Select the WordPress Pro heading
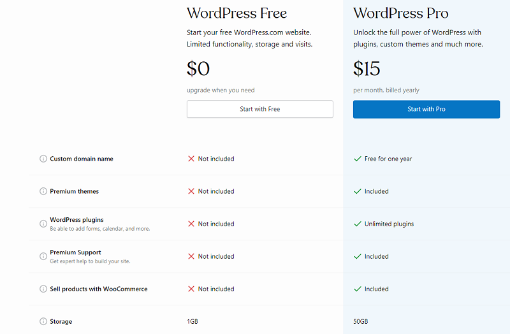The width and height of the screenshot is (510, 334). [401, 13]
